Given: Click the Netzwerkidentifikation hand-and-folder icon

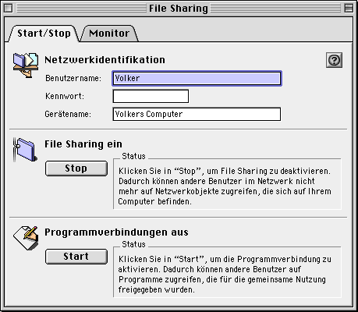Looking at the screenshot, I should point(26,65).
